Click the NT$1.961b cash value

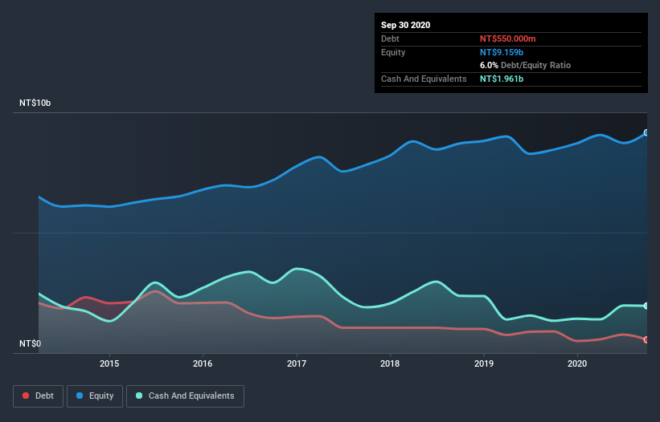point(502,79)
